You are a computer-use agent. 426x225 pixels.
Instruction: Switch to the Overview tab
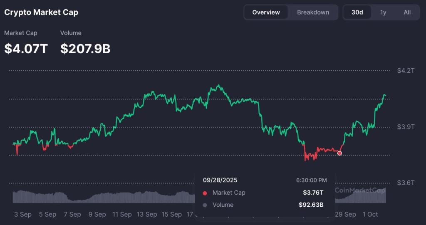click(x=266, y=12)
